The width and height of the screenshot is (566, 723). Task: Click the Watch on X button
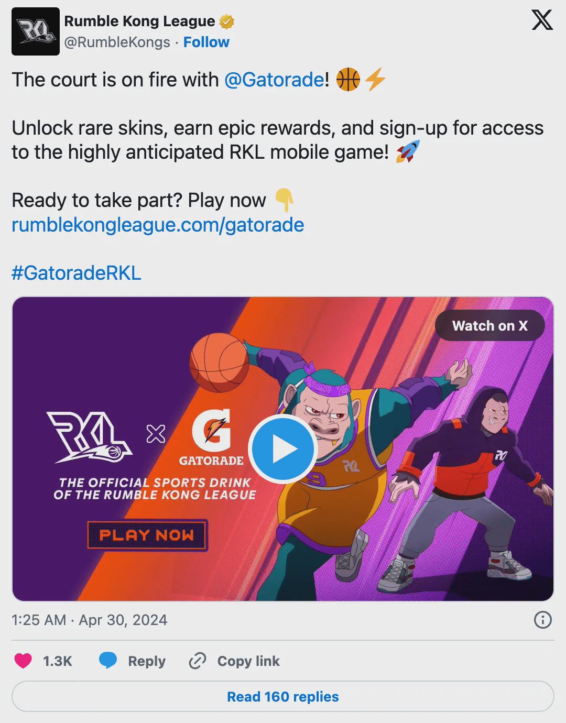coord(490,326)
